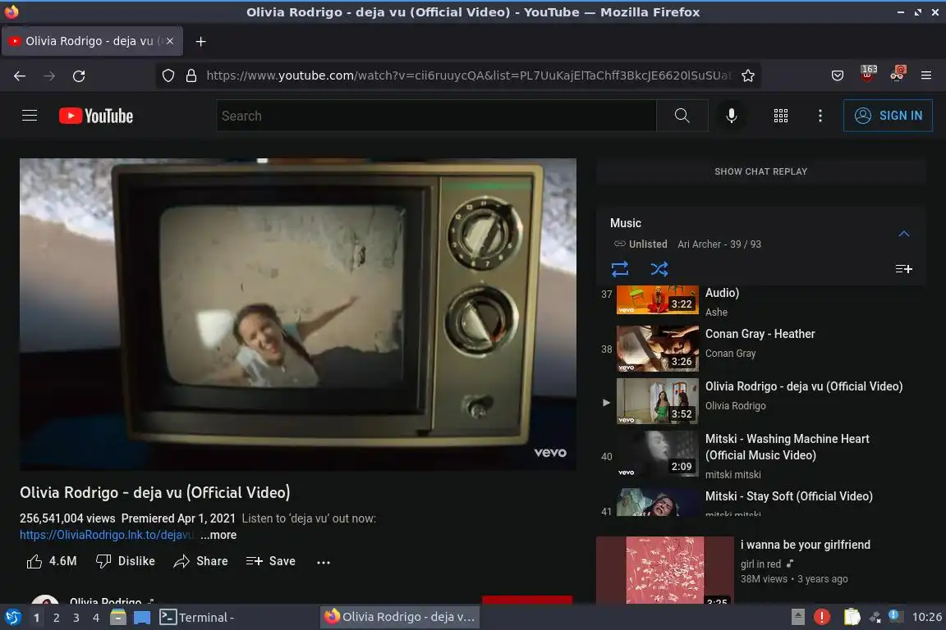
Task: Open the YouTube guide hamburger menu
Action: (30, 115)
